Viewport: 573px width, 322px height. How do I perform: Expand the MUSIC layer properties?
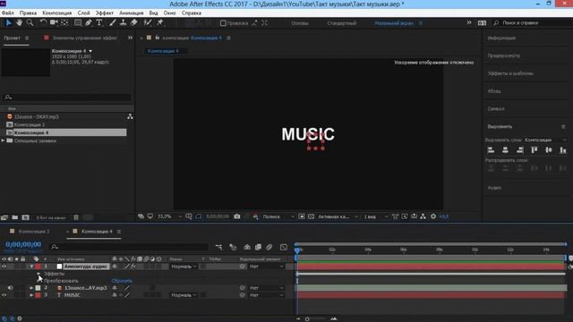pyautogui.click(x=31, y=295)
